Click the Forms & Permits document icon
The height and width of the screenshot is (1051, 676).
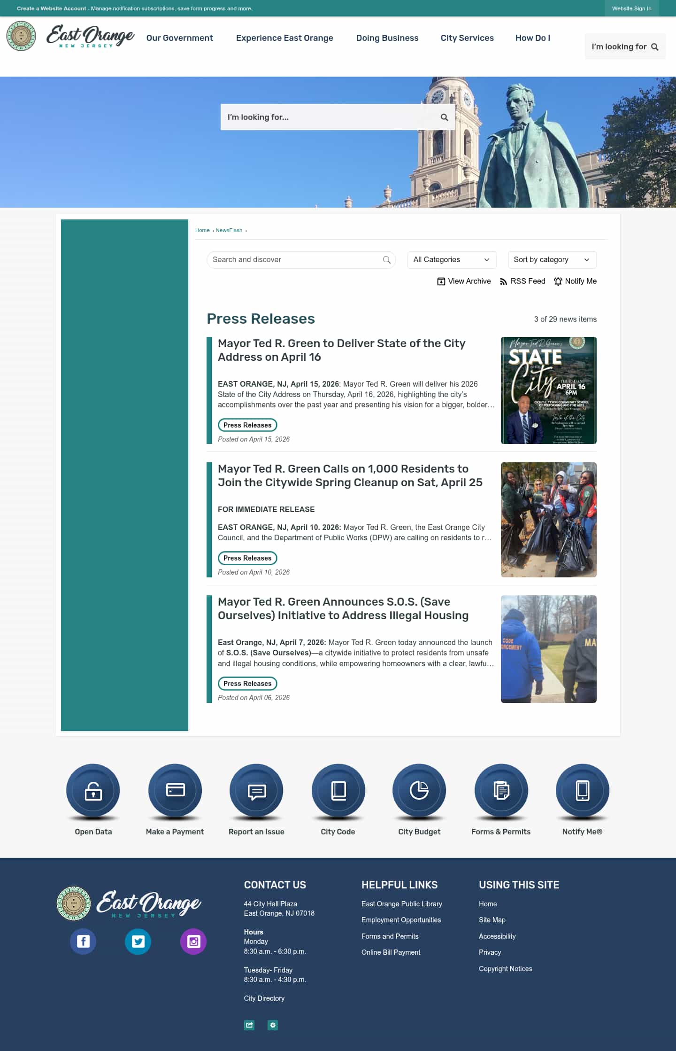[x=501, y=790]
